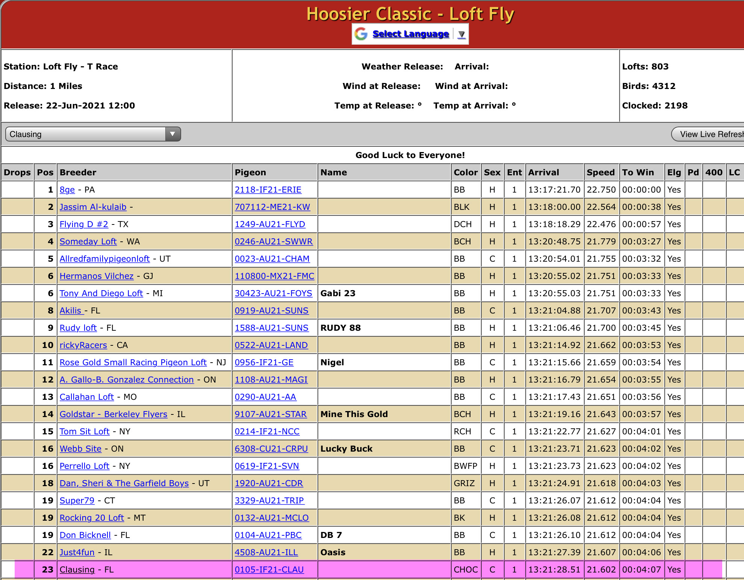Click pigeon 0105-IF21-CLAU link

click(x=269, y=570)
